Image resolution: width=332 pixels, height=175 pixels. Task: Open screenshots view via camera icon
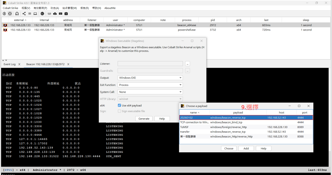pyautogui.click(x=66, y=13)
